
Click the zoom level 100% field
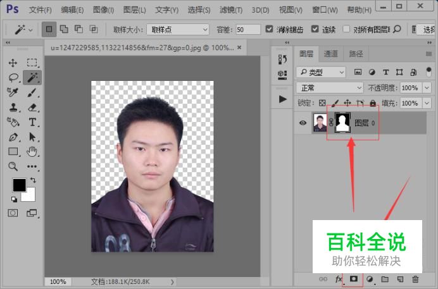click(58, 282)
